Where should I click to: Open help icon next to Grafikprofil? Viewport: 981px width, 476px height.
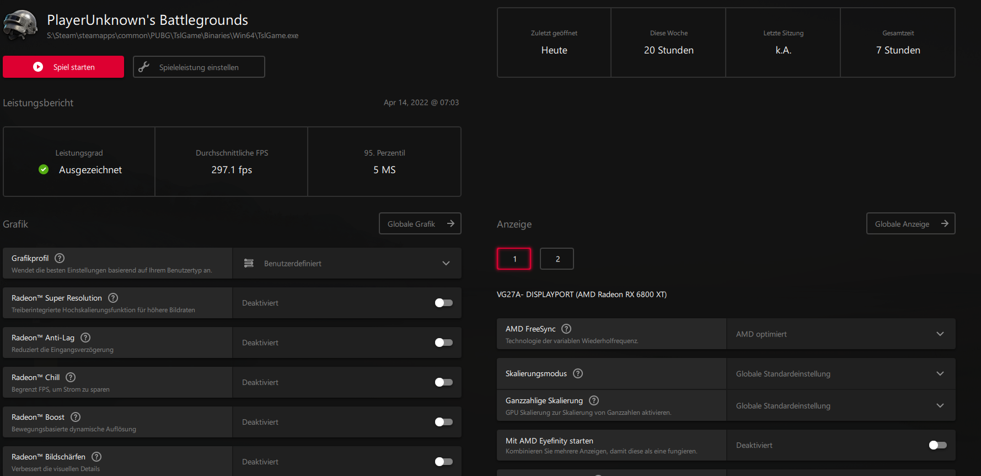click(60, 258)
